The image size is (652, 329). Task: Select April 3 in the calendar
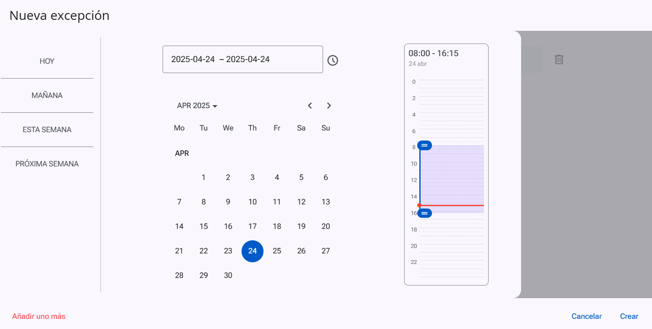253,177
